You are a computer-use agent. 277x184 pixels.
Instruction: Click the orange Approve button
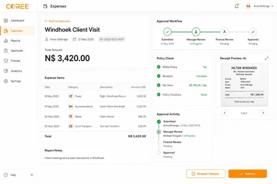pos(248,174)
